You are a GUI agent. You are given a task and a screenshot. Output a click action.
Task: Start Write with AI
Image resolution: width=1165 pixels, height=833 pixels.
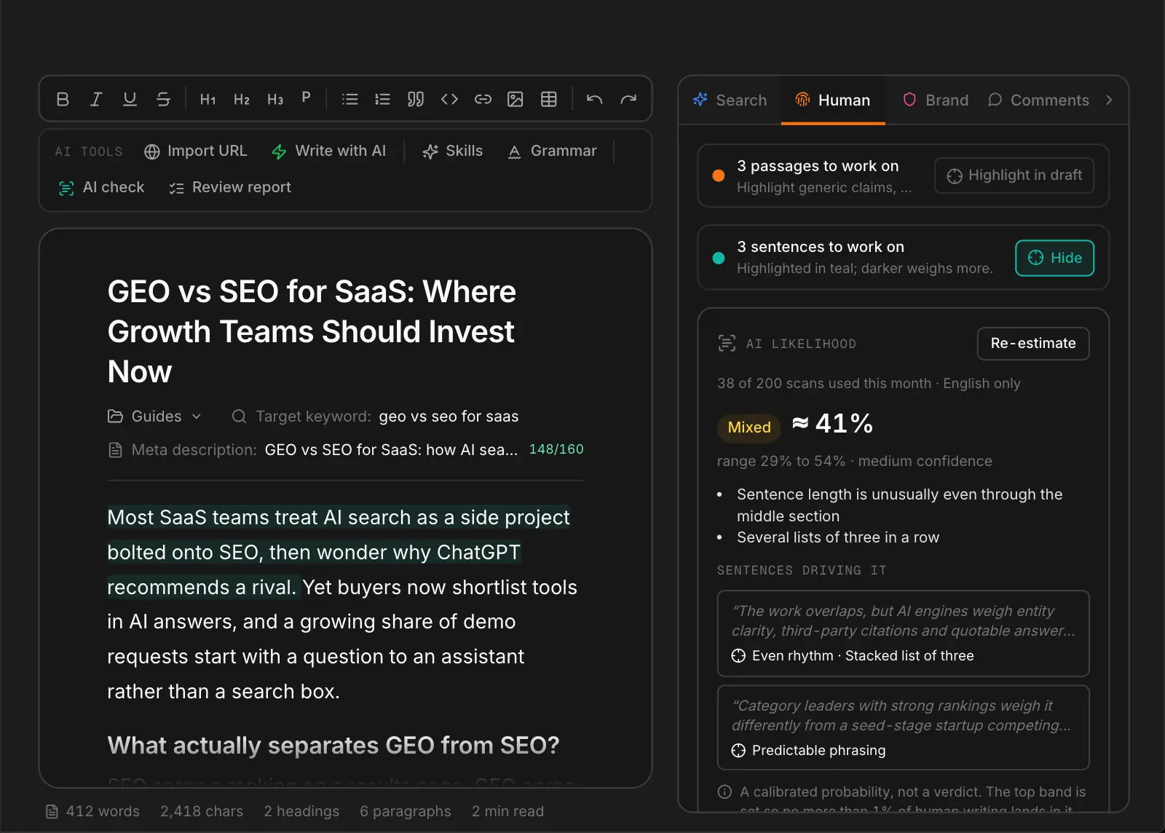pos(329,151)
